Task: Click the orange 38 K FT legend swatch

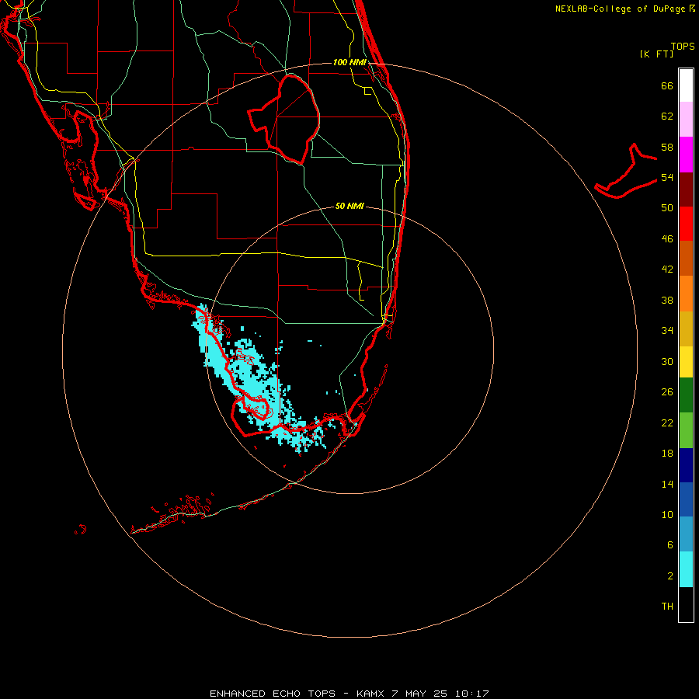Action: [x=686, y=293]
